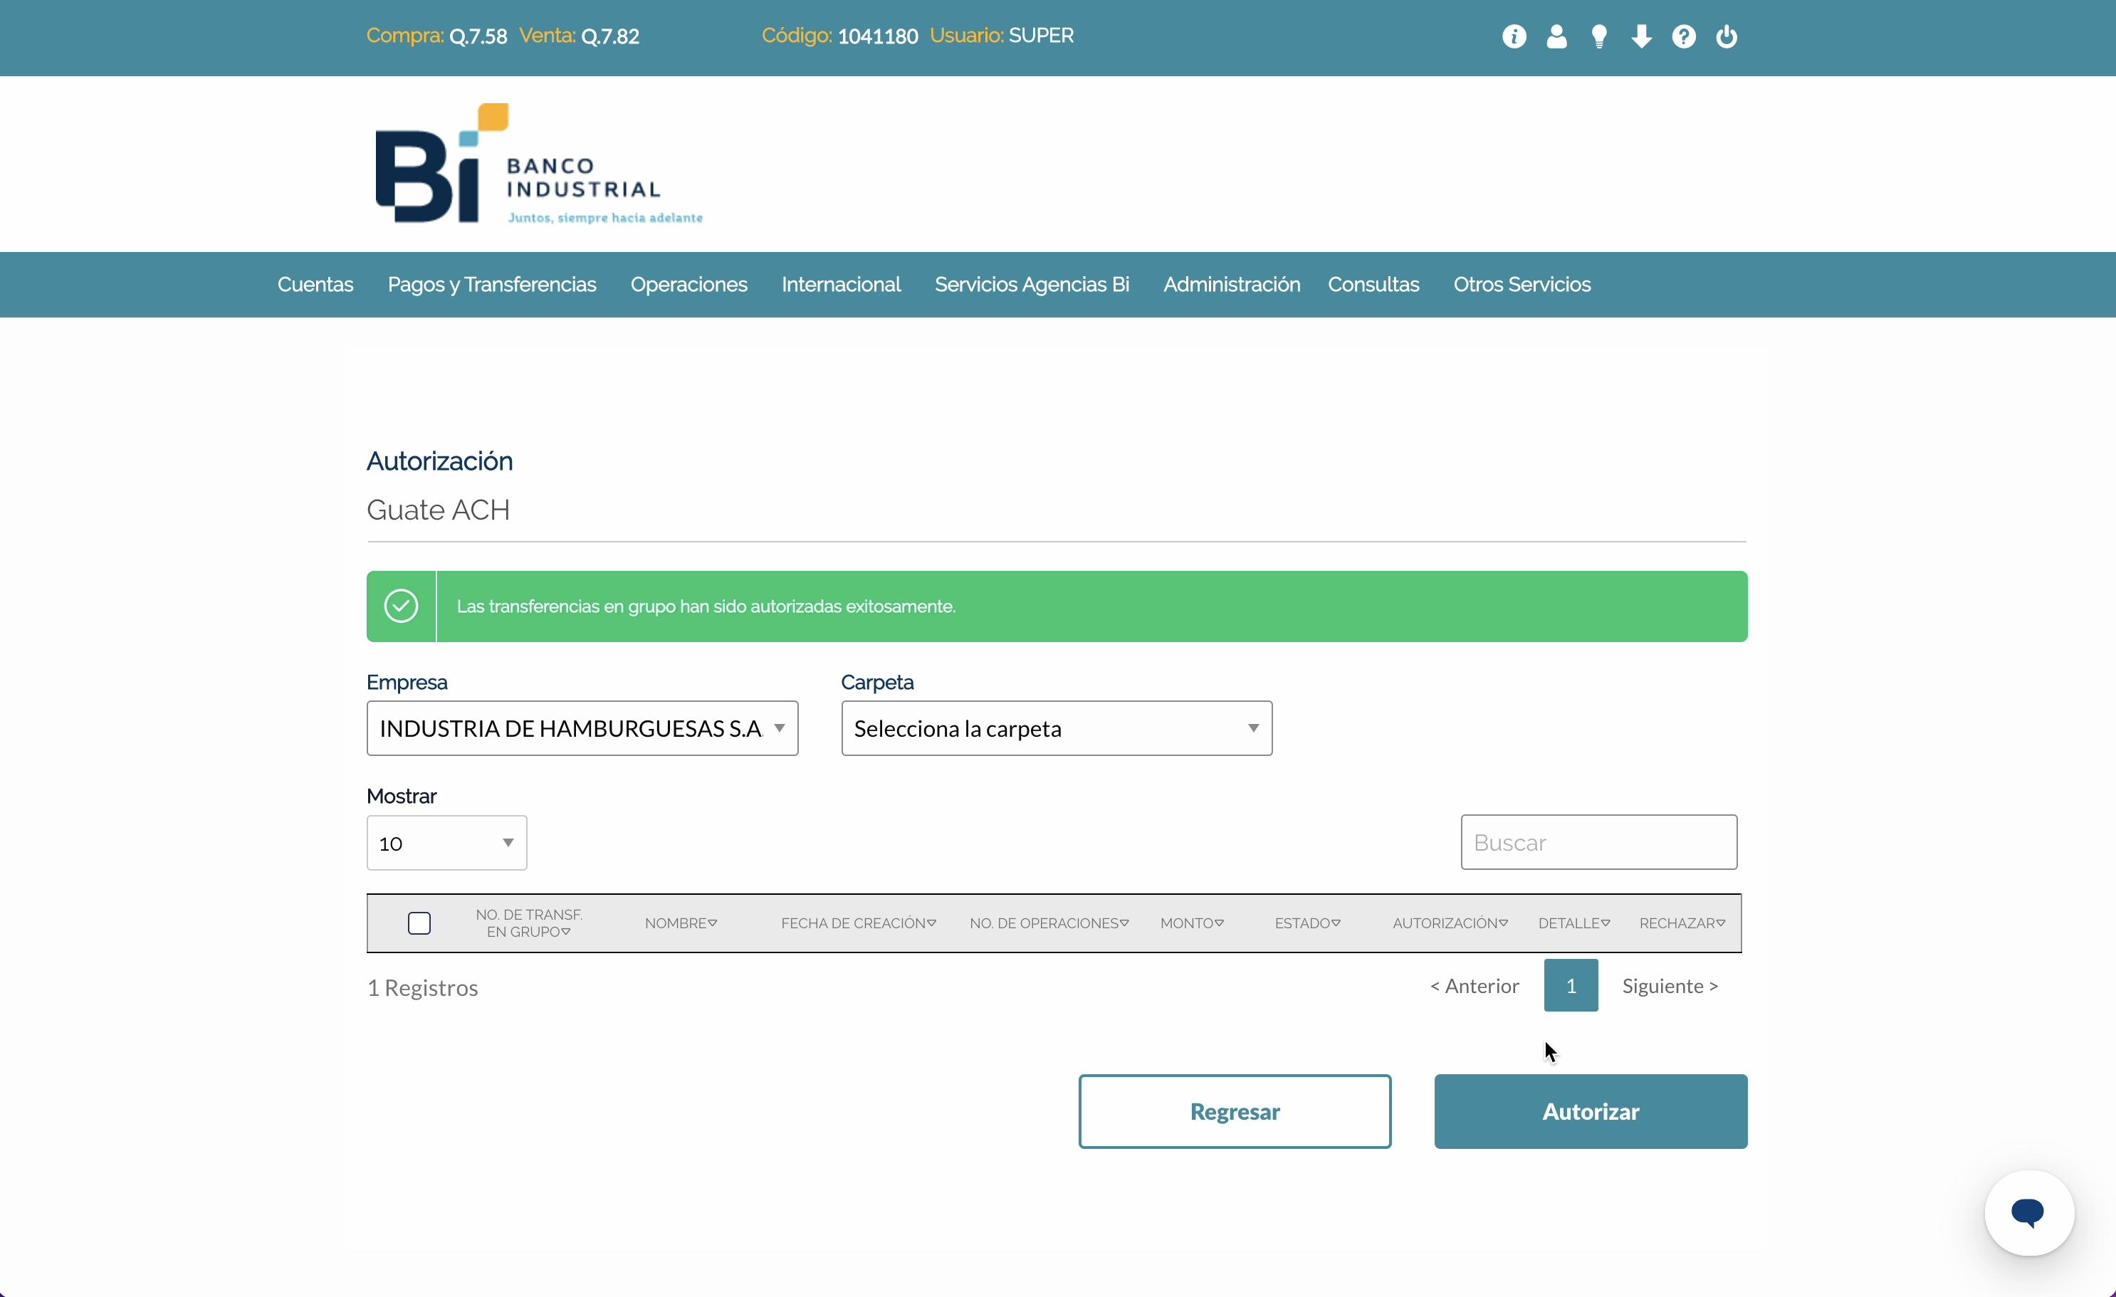
Task: Click the Banco Industrial logo
Action: click(x=538, y=164)
